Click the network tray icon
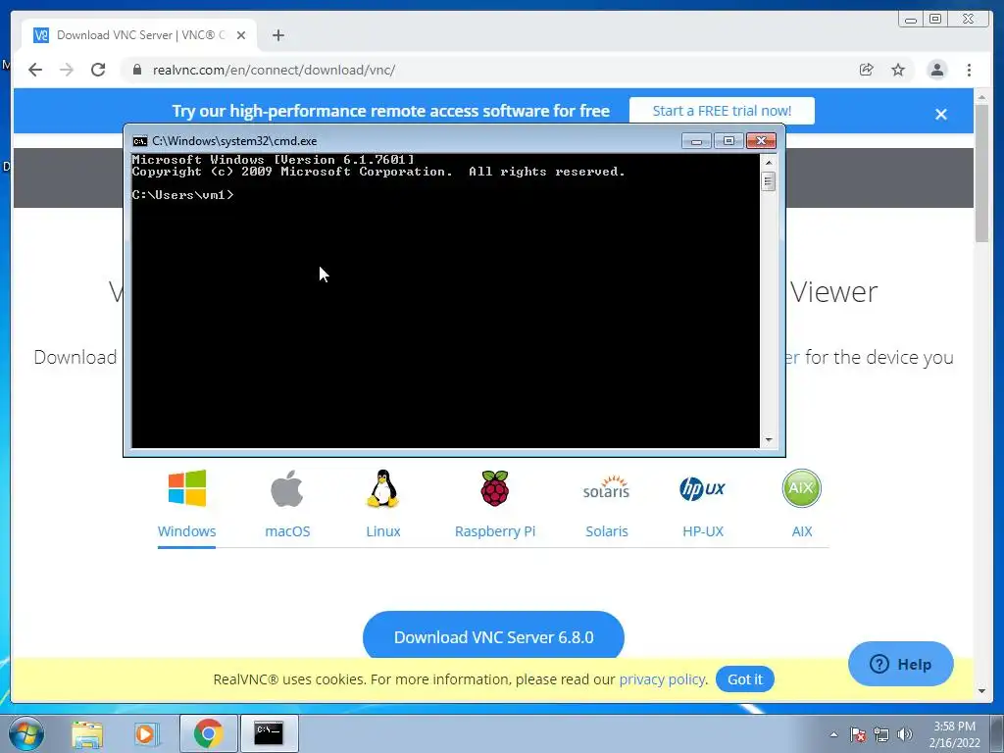 [x=881, y=734]
